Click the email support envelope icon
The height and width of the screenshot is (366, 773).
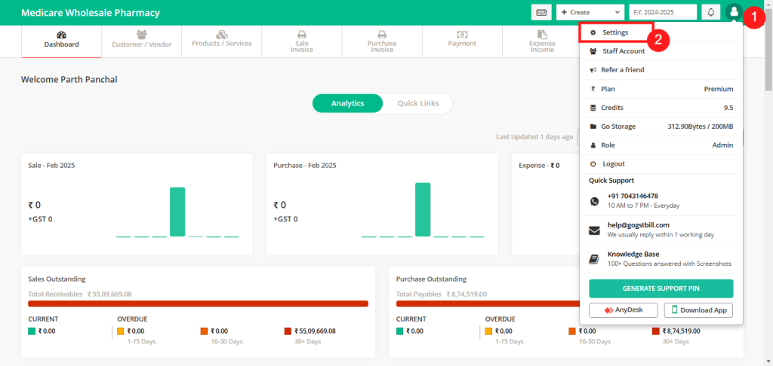tap(595, 230)
